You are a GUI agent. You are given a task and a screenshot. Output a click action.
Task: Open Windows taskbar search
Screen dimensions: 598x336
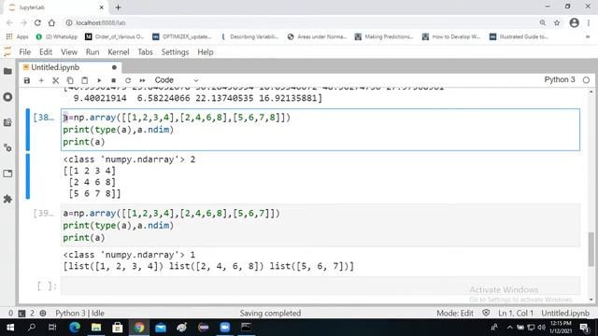[x=32, y=328]
